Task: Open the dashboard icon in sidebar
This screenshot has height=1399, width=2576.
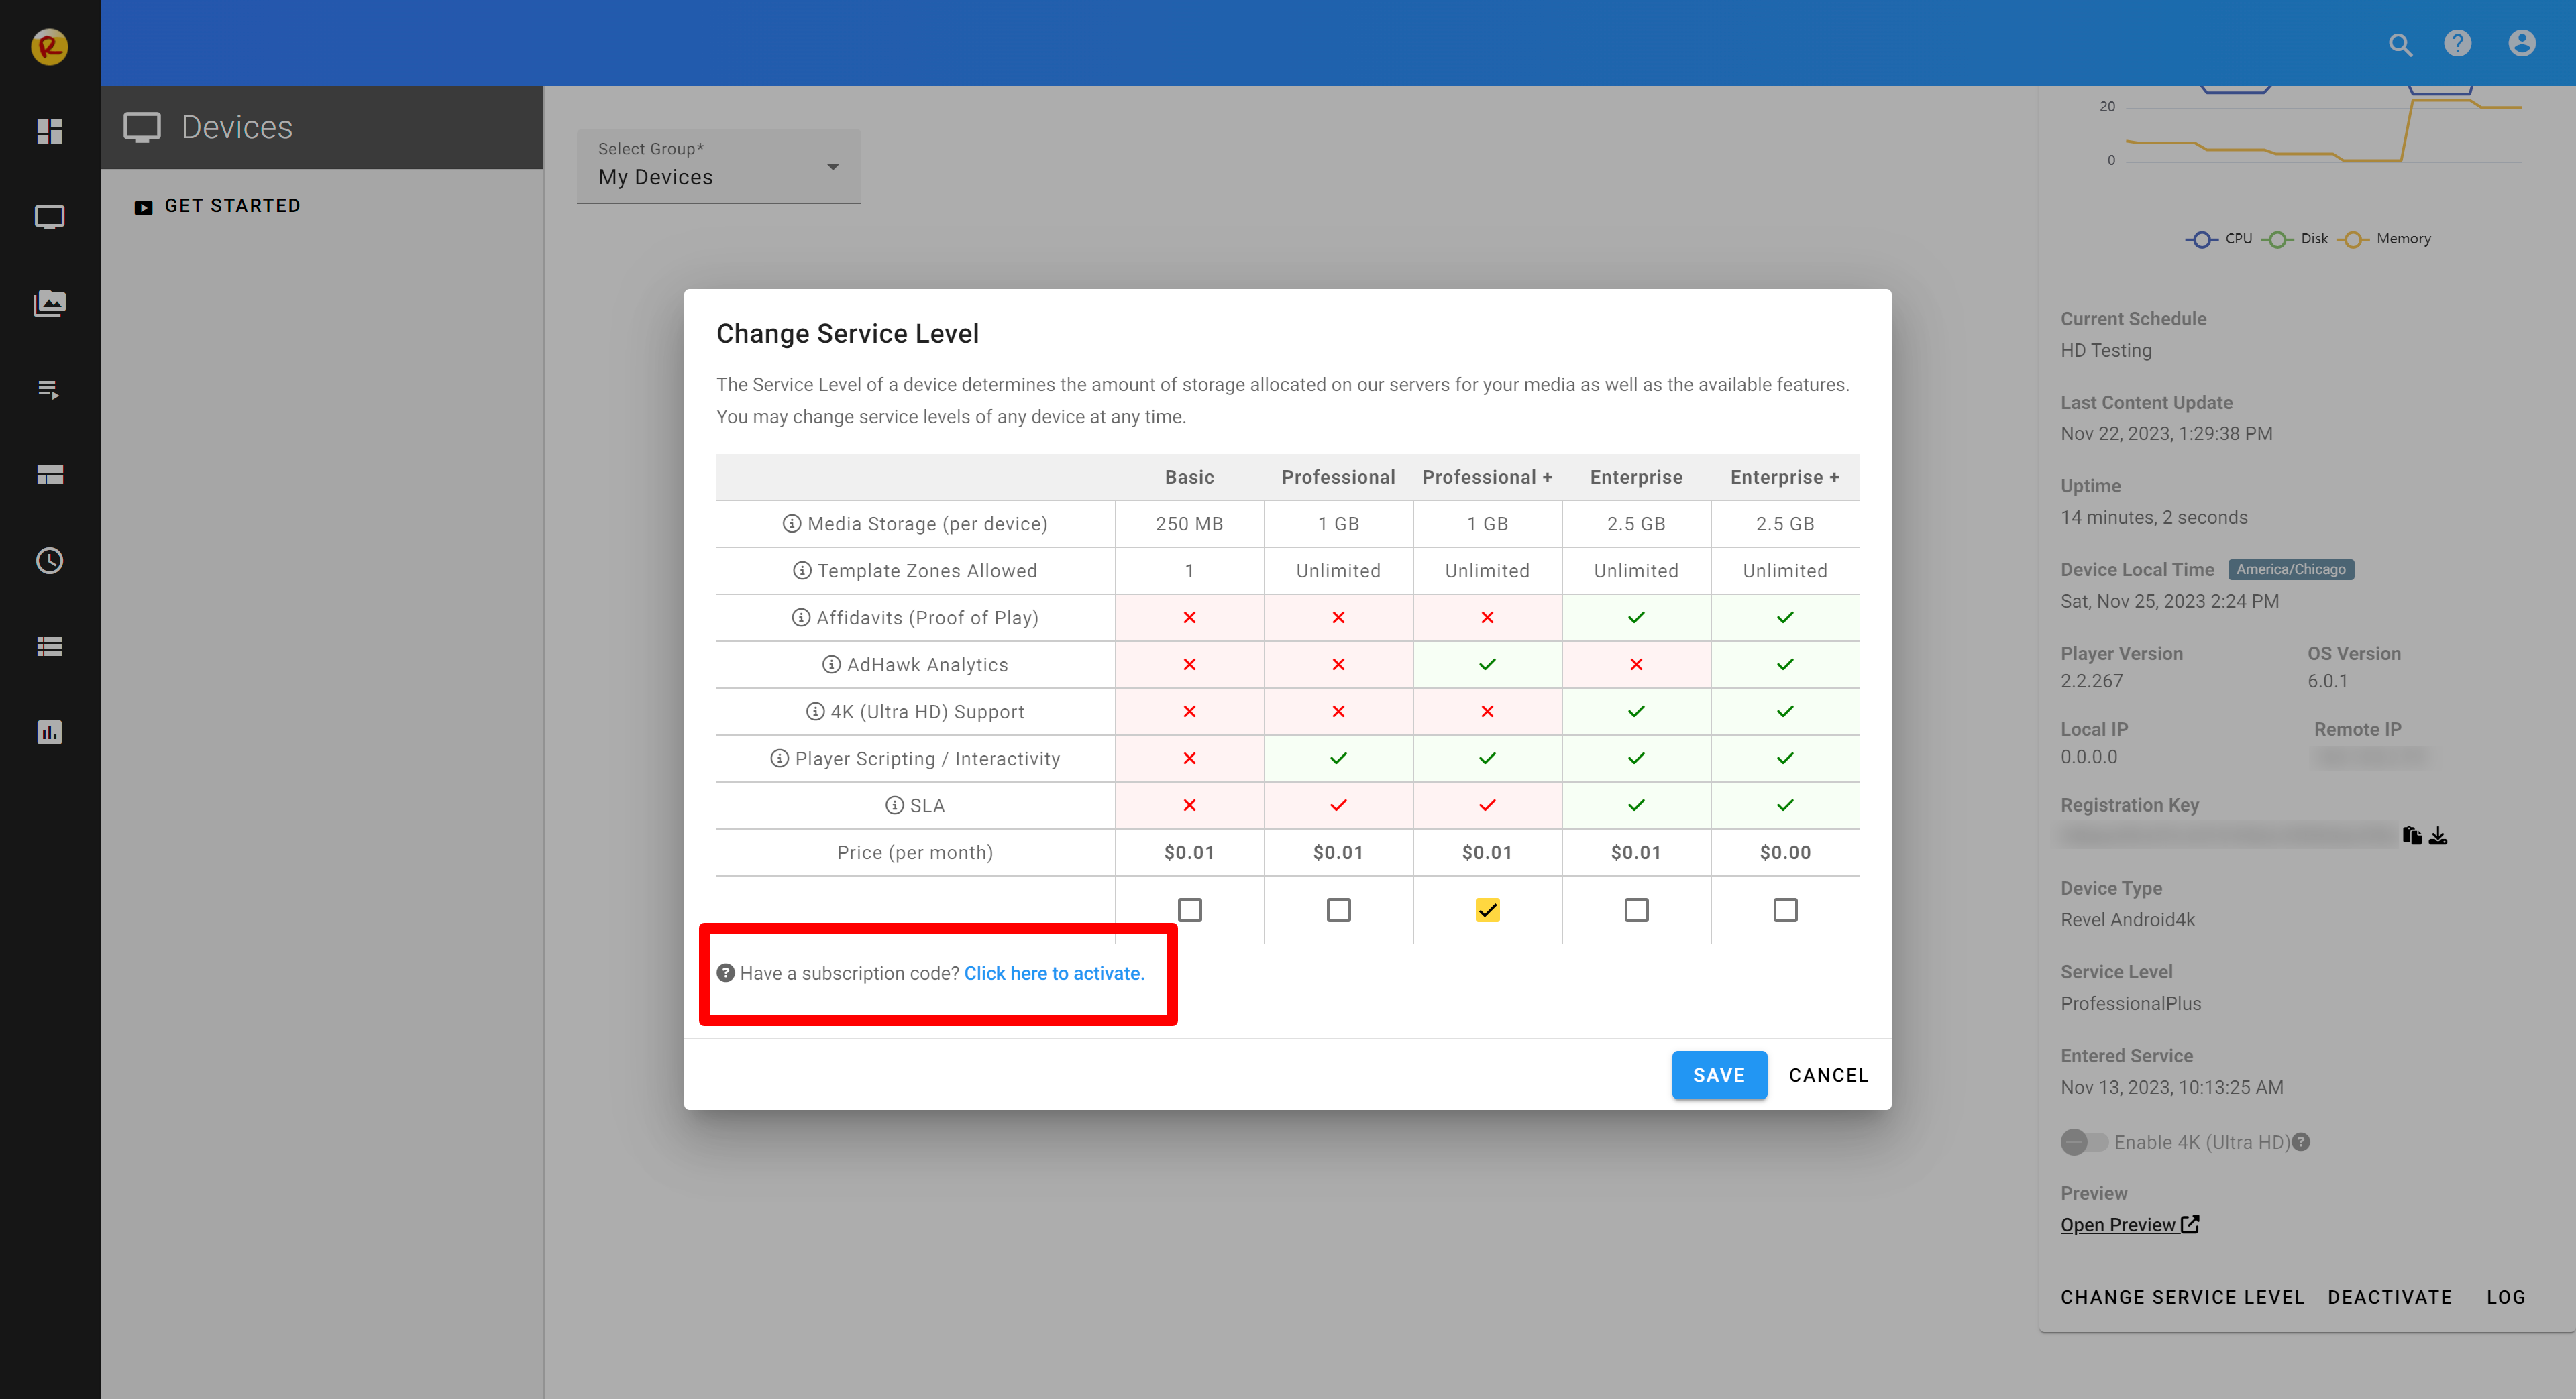Action: [49, 131]
